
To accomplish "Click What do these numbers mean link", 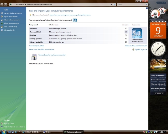I will tap(136, 46).
